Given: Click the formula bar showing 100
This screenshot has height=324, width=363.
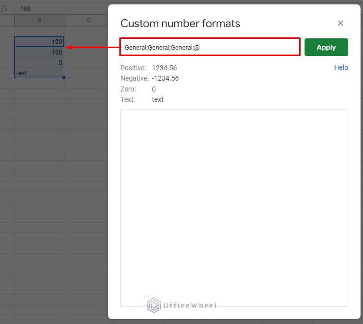Looking at the screenshot, I should [x=59, y=8].
